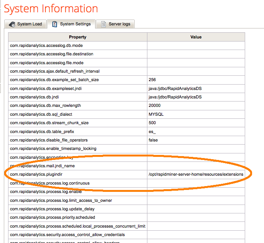Click the System Settings clipboard icon
264x243 pixels.
[55, 24]
